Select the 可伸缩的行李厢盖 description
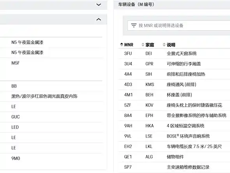This screenshot has height=173, width=230. pyautogui.click(x=184, y=64)
